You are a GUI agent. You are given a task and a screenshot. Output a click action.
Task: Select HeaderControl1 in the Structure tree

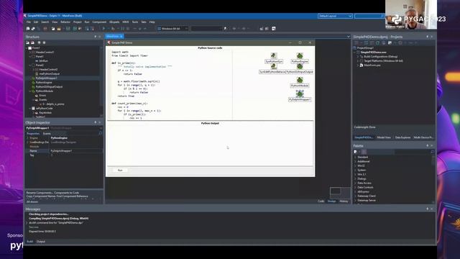click(45, 52)
